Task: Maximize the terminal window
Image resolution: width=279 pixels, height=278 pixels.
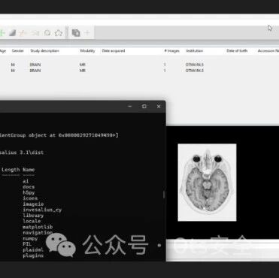Action: tap(144, 107)
